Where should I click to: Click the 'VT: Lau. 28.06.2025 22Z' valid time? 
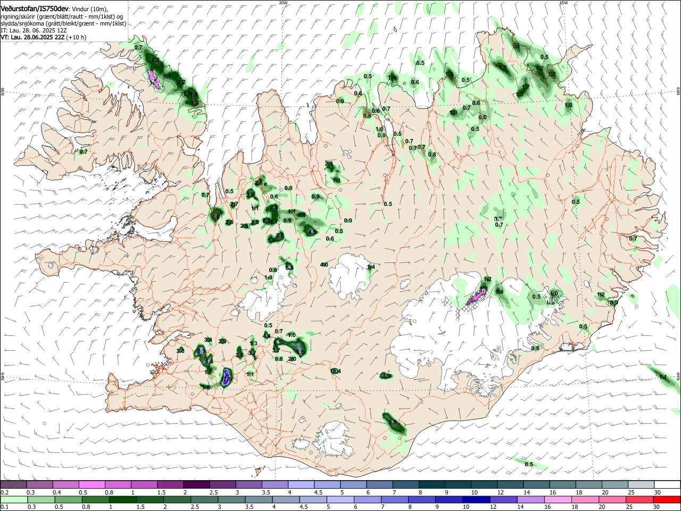pyautogui.click(x=33, y=37)
